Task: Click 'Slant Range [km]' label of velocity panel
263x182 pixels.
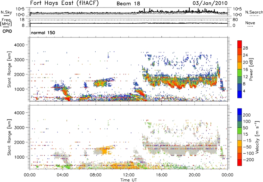Action: pos(9,137)
